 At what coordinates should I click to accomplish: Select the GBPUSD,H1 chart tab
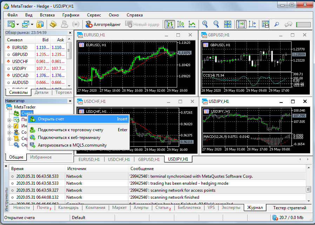point(149,160)
